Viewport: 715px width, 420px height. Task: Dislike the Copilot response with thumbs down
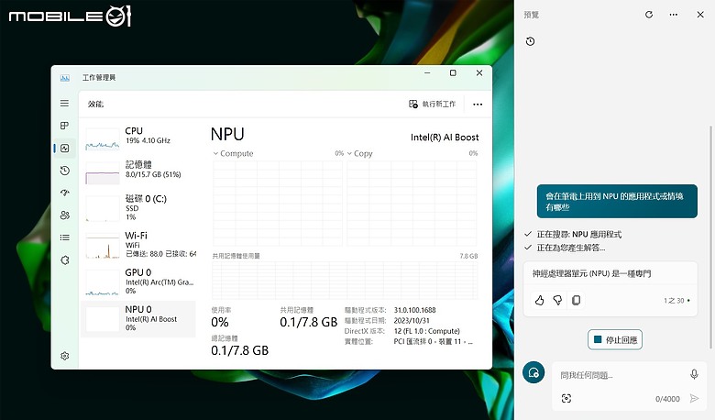557,301
